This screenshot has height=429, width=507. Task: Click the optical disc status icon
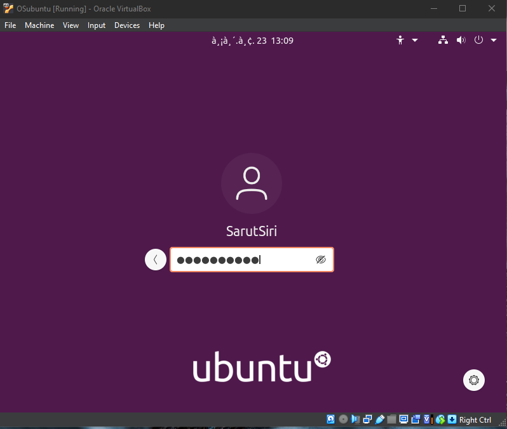(343, 419)
